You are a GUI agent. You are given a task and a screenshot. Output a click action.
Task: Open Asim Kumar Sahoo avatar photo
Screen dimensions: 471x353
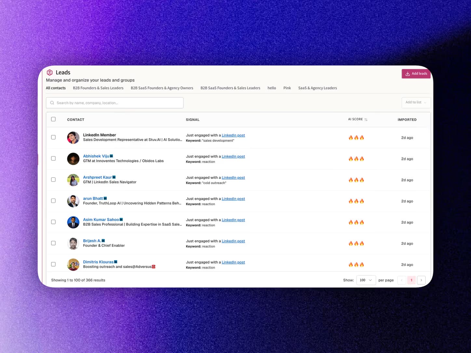(x=73, y=222)
